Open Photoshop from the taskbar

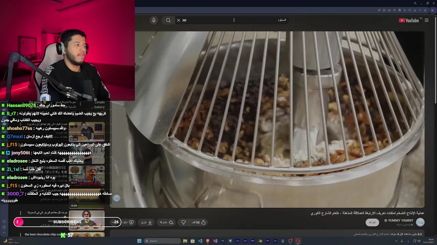coord(223,241)
